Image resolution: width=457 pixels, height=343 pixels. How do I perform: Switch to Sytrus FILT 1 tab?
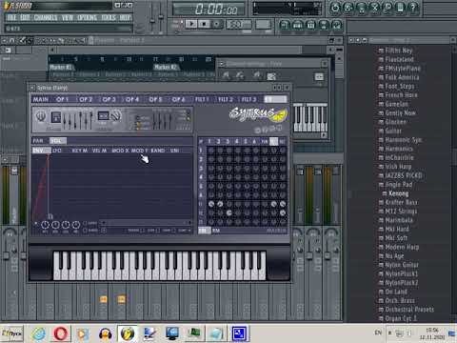pos(202,99)
